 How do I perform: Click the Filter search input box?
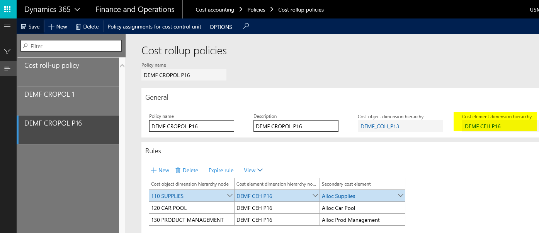point(71,46)
